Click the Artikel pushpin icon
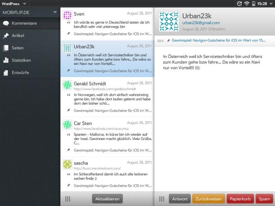The width and height of the screenshot is (275, 206). 6,36
